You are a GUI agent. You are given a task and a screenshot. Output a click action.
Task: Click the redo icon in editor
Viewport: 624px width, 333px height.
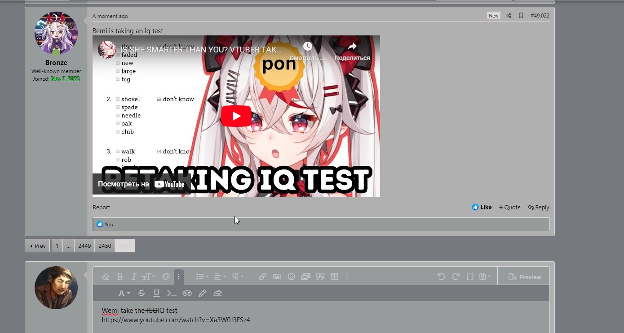tap(456, 277)
